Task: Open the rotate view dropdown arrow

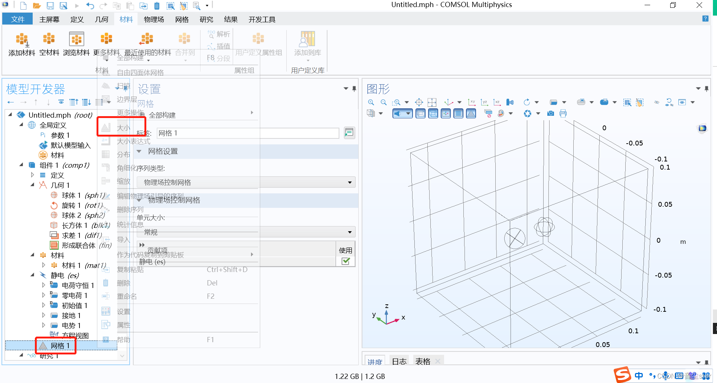Action: coord(537,102)
